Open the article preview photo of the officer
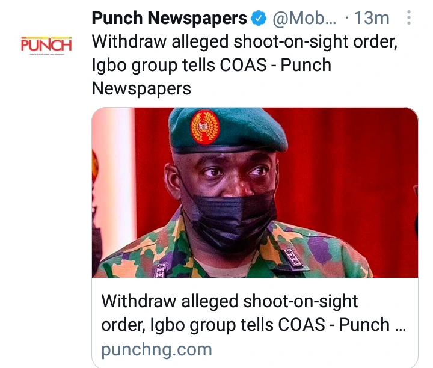The height and width of the screenshot is (368, 433). click(254, 192)
